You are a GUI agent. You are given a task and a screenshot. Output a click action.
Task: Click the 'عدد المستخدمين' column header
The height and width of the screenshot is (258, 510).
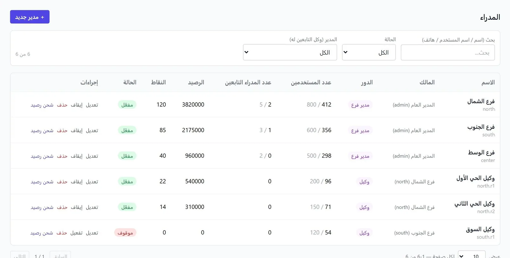pyautogui.click(x=311, y=82)
